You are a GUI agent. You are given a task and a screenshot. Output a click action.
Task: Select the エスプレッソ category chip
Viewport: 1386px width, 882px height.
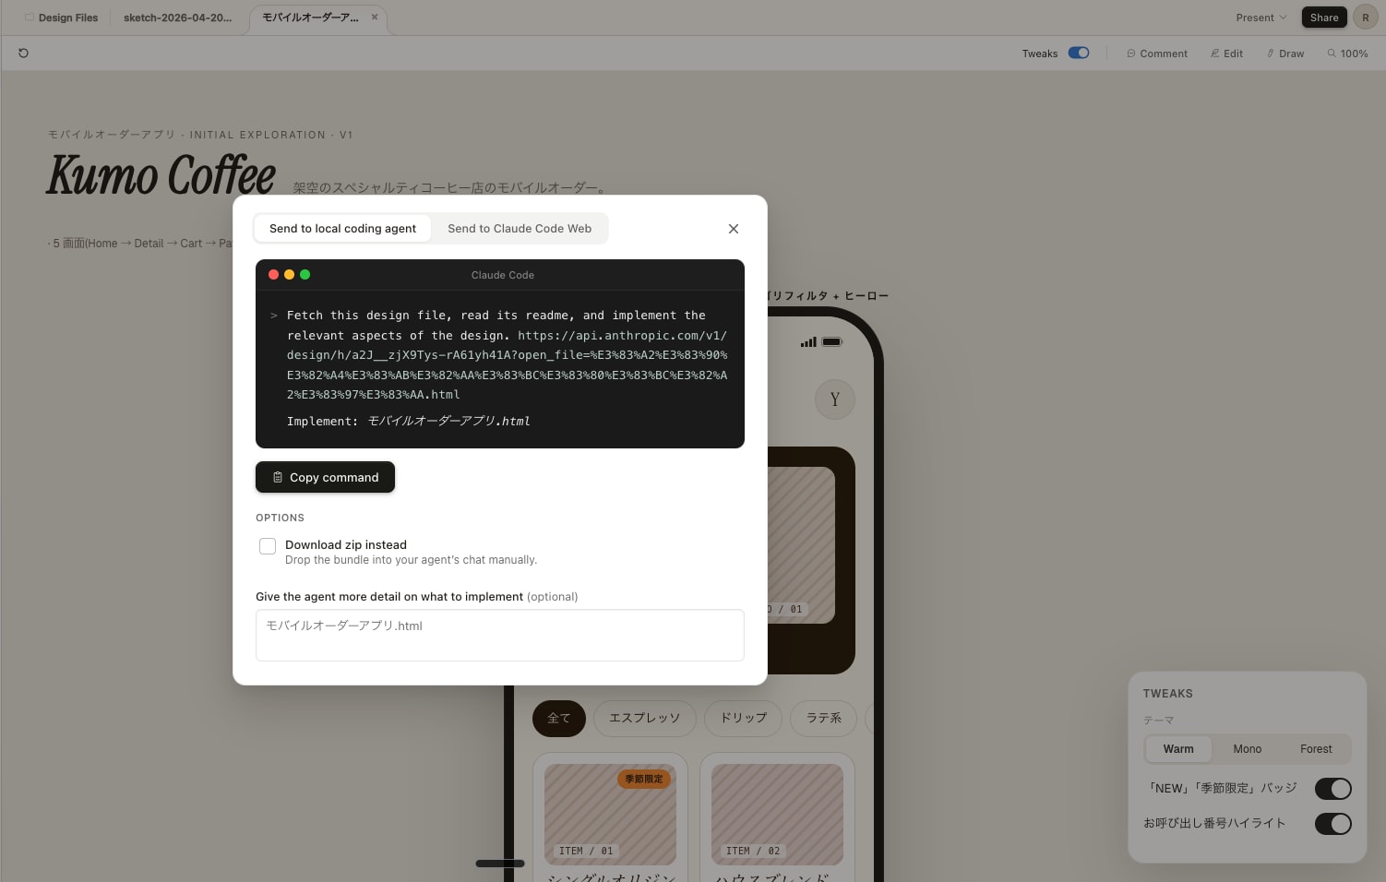644,718
